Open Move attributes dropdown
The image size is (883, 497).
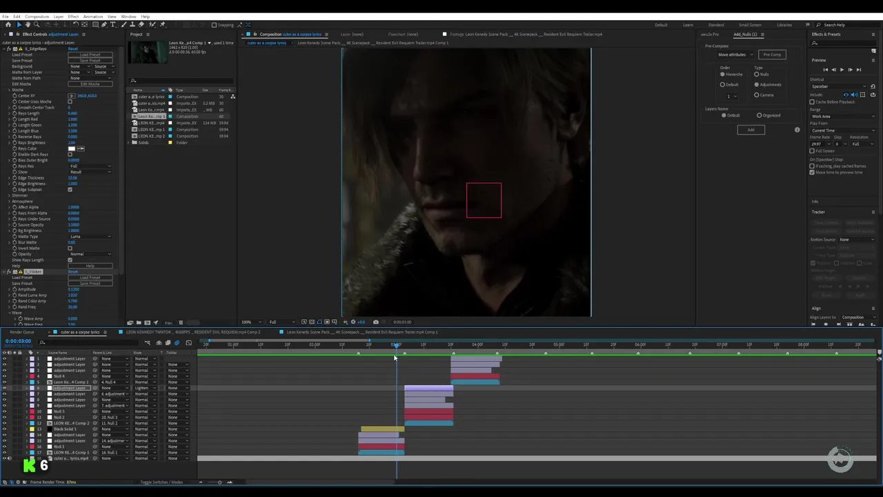[x=735, y=55]
